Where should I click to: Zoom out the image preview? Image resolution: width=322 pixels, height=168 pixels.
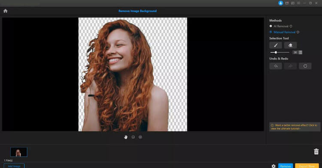click(133, 137)
